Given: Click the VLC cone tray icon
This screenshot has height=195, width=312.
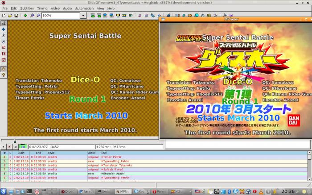Looking at the screenshot, I should (261, 191).
